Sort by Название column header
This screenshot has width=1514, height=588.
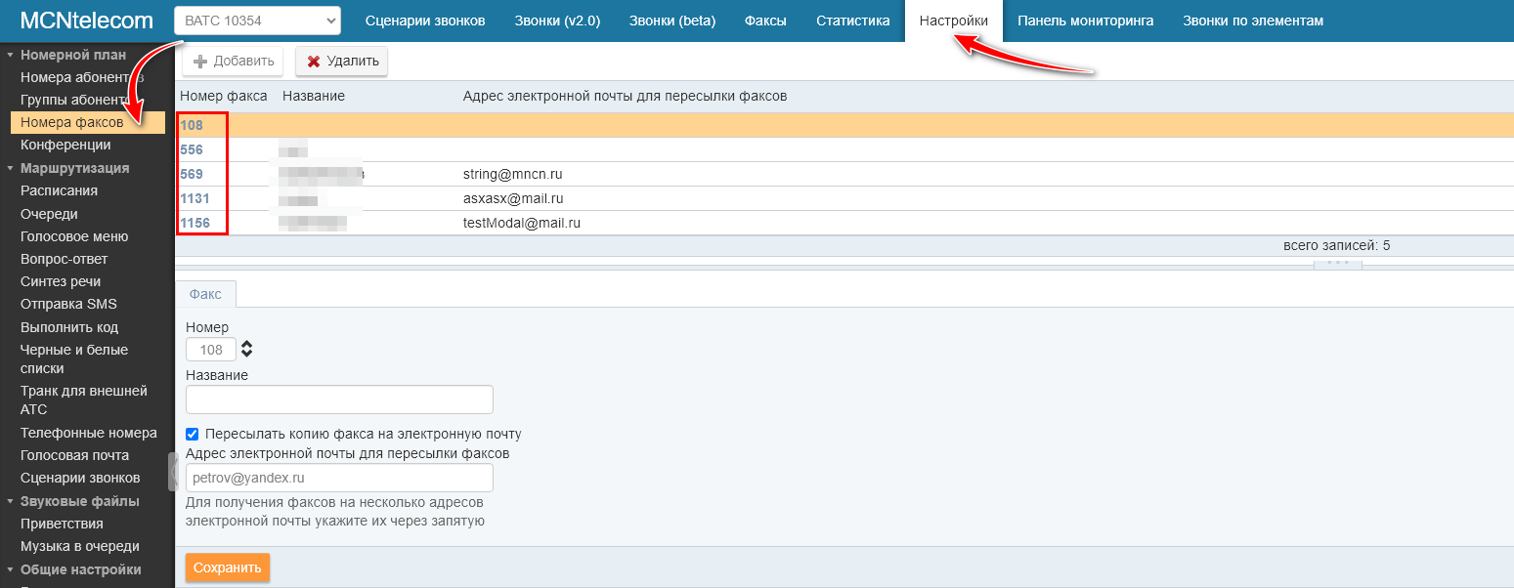coord(314,96)
